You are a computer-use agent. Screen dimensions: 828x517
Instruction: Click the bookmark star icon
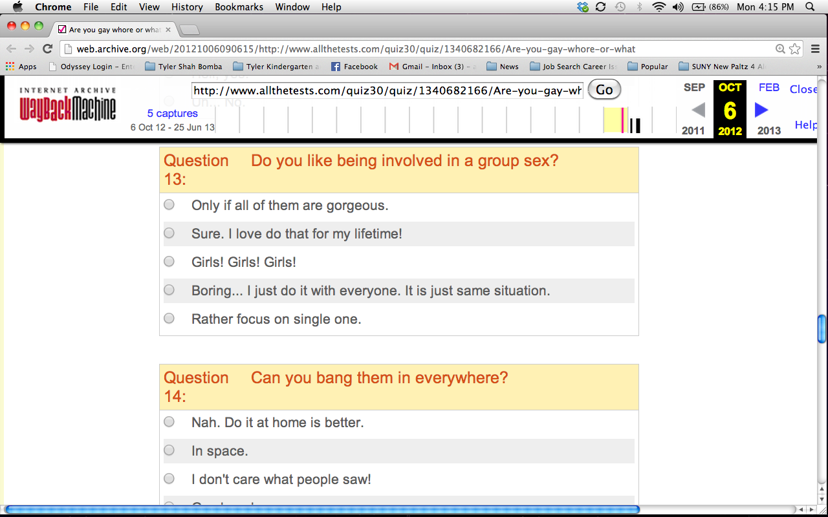coord(795,48)
